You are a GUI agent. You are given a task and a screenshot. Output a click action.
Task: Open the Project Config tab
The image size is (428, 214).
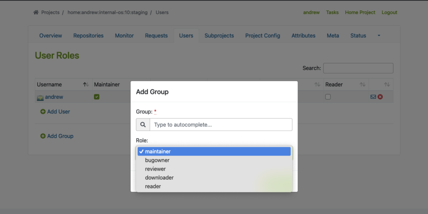(262, 36)
